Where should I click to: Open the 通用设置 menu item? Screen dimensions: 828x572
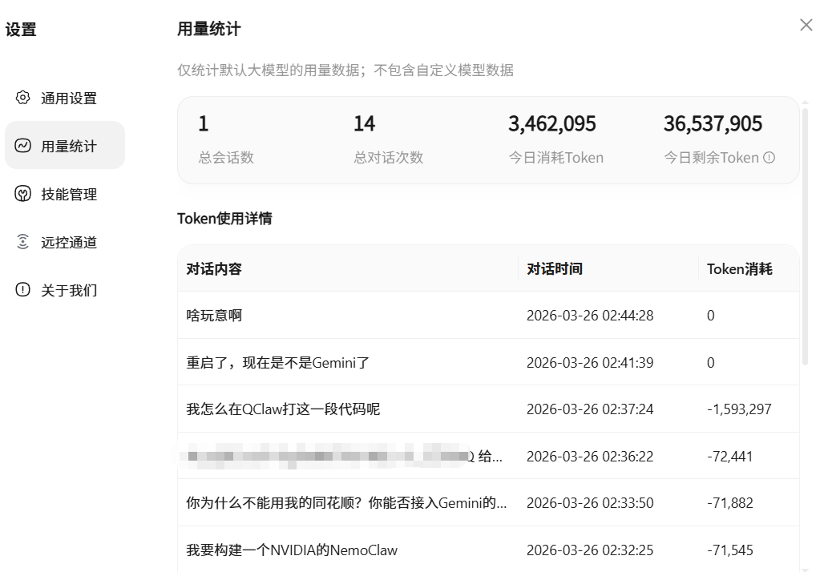tap(65, 98)
